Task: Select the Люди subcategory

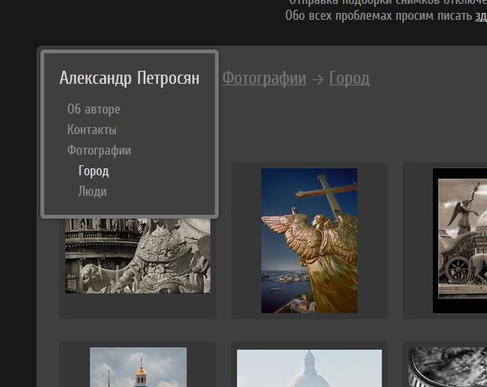Action: [x=92, y=191]
